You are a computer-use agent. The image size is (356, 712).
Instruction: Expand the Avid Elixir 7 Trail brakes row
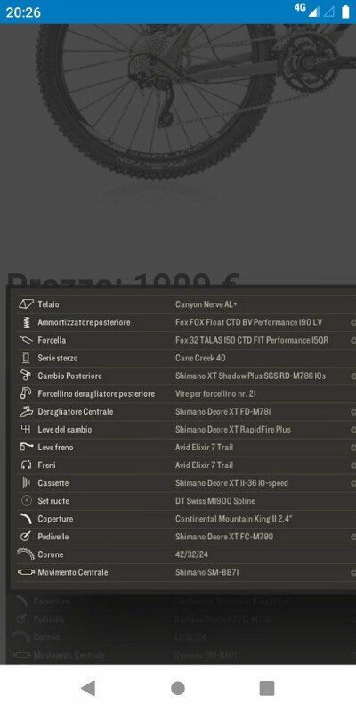coord(352,465)
